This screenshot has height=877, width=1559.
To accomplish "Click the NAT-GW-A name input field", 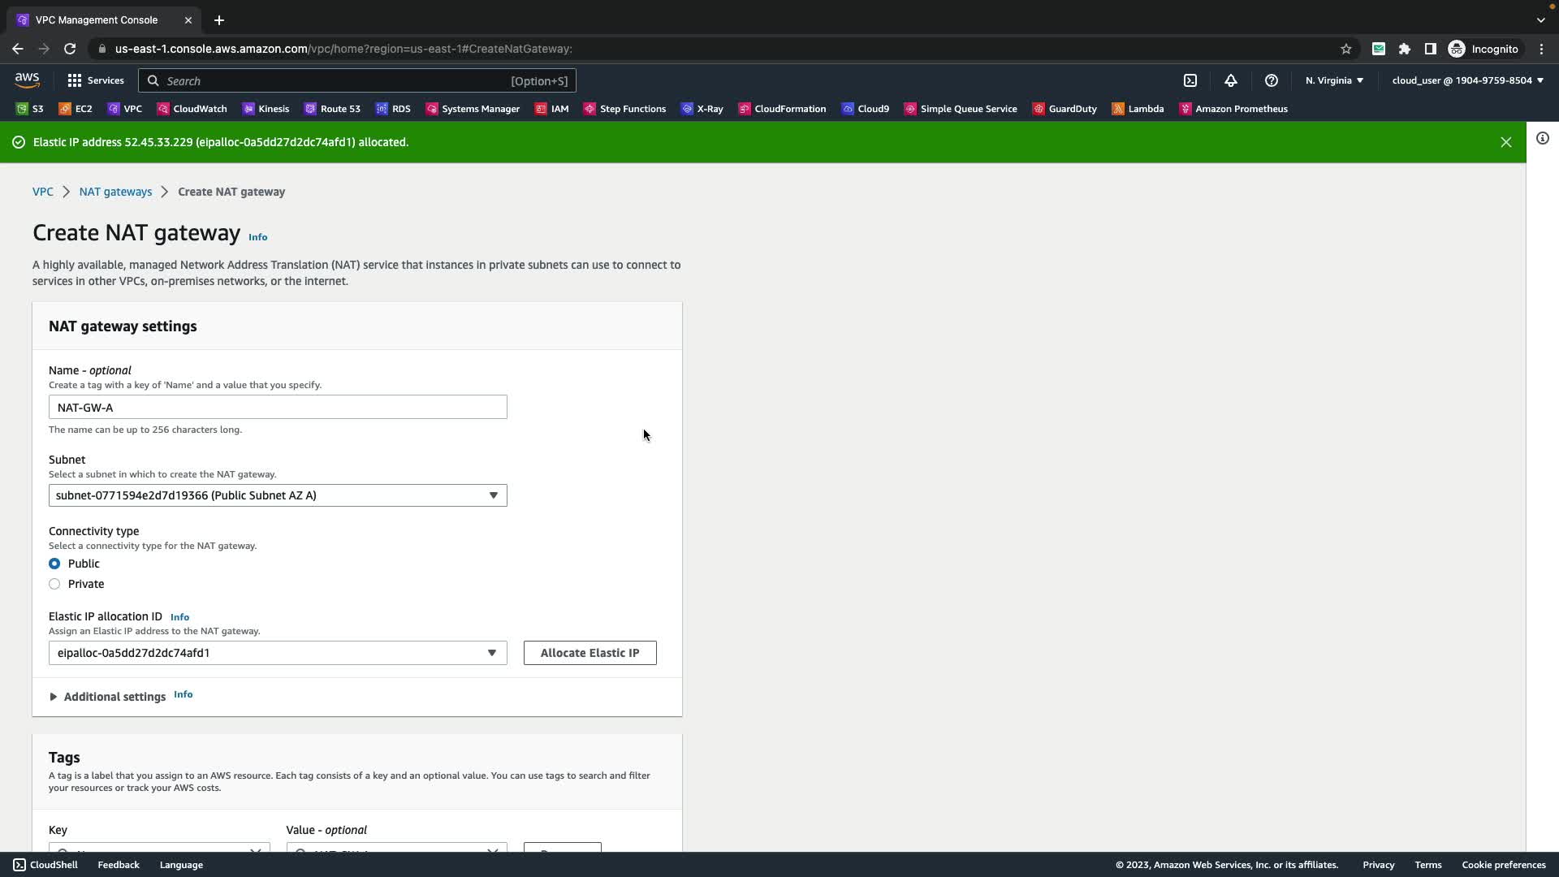I will coord(278,407).
